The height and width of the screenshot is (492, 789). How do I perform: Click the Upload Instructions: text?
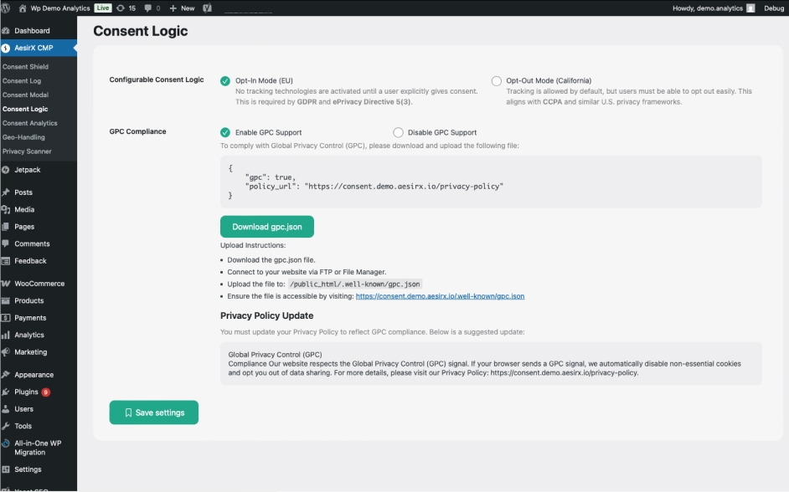click(x=253, y=245)
